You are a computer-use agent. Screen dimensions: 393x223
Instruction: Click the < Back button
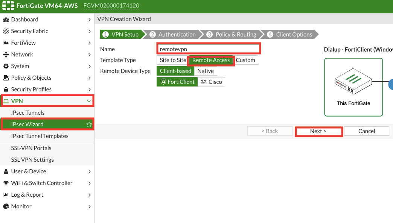click(270, 131)
